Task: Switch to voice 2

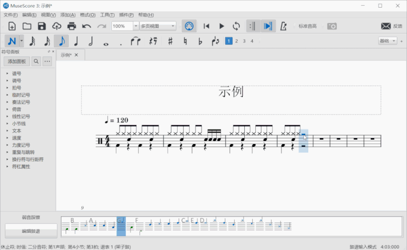Action: coord(237,41)
